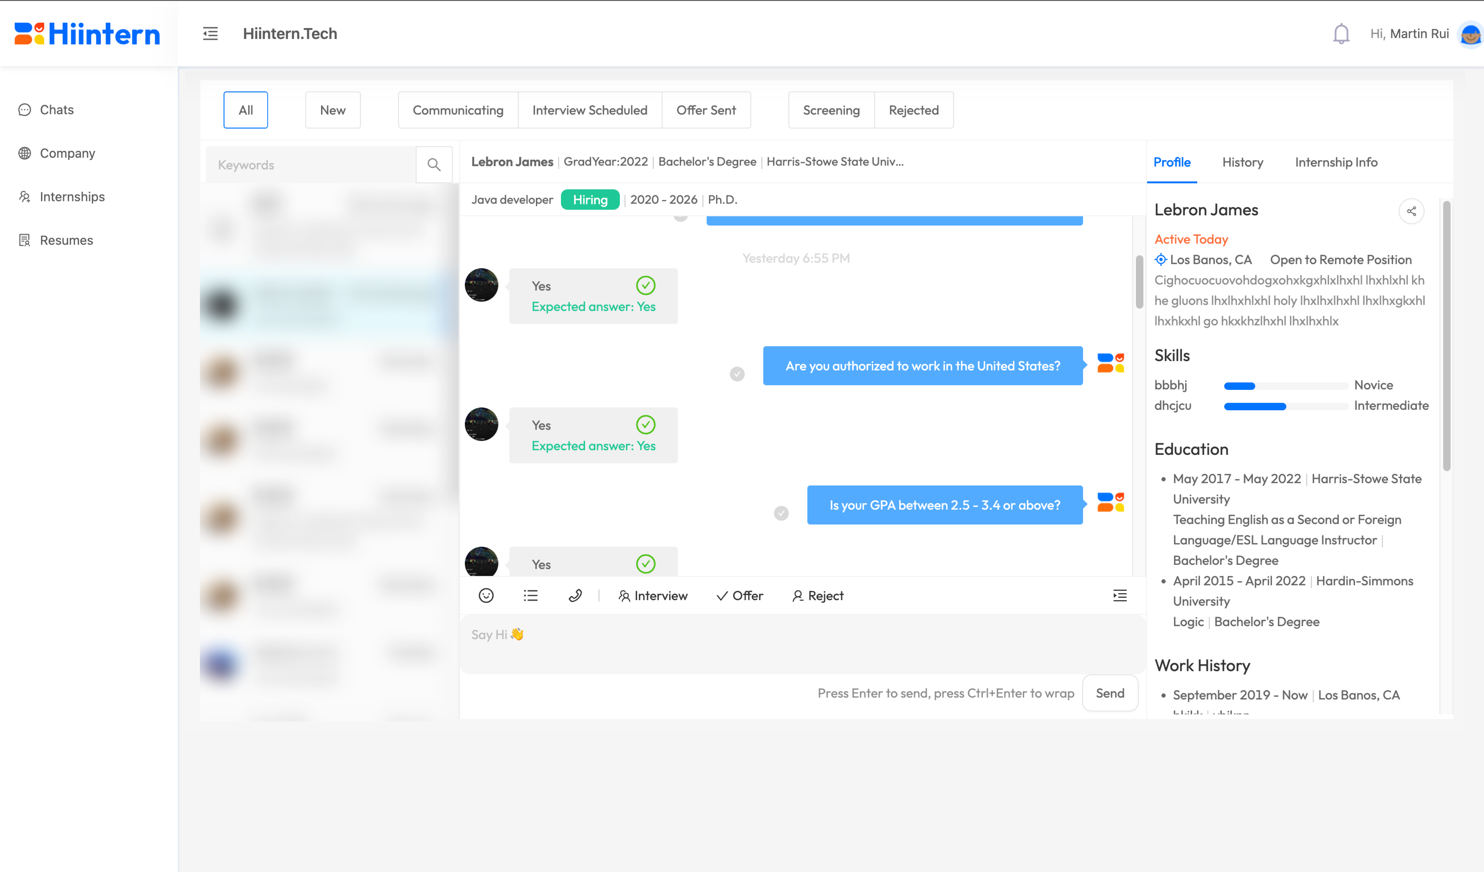Click the chat window scrollbar
This screenshot has width=1484, height=872.
[1140, 282]
